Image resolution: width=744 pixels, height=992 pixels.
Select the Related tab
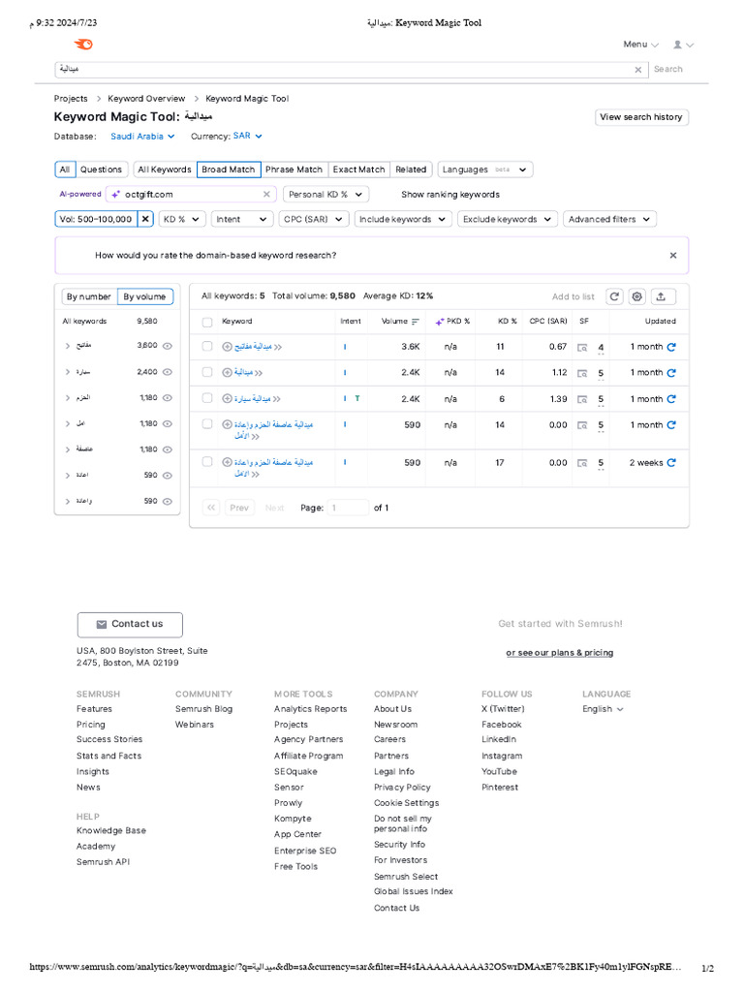[x=411, y=170]
